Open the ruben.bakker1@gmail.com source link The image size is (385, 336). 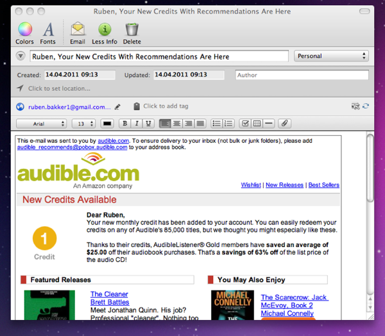[x=69, y=107]
